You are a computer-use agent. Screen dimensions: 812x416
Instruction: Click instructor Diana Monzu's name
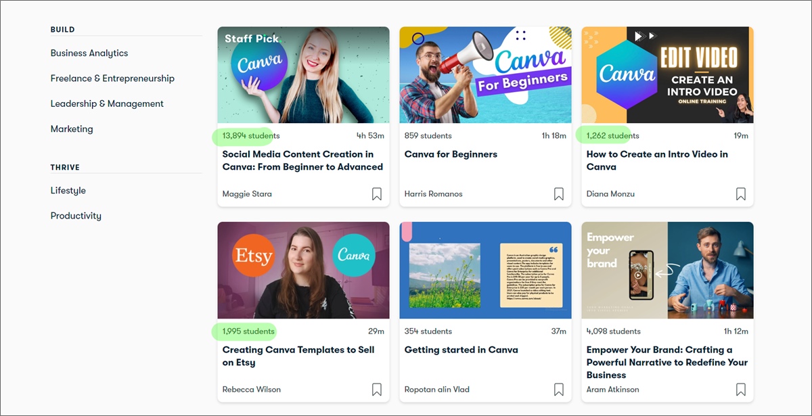click(x=611, y=193)
